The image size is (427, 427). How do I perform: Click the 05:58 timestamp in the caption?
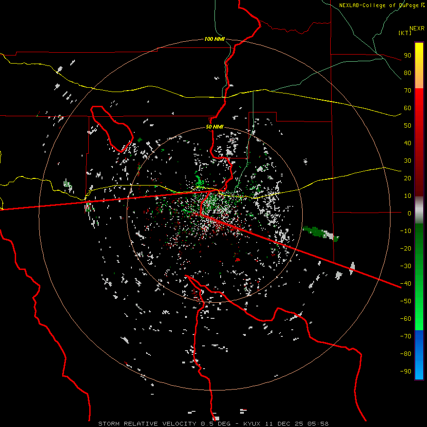click(x=318, y=424)
